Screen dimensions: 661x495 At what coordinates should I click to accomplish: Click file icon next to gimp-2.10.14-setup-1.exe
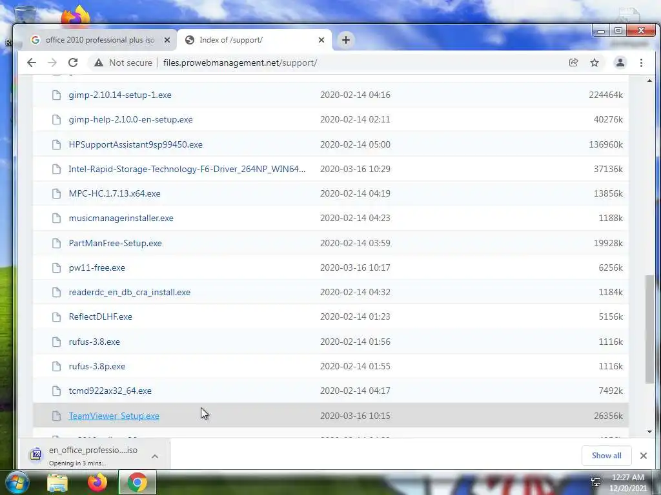pos(56,95)
